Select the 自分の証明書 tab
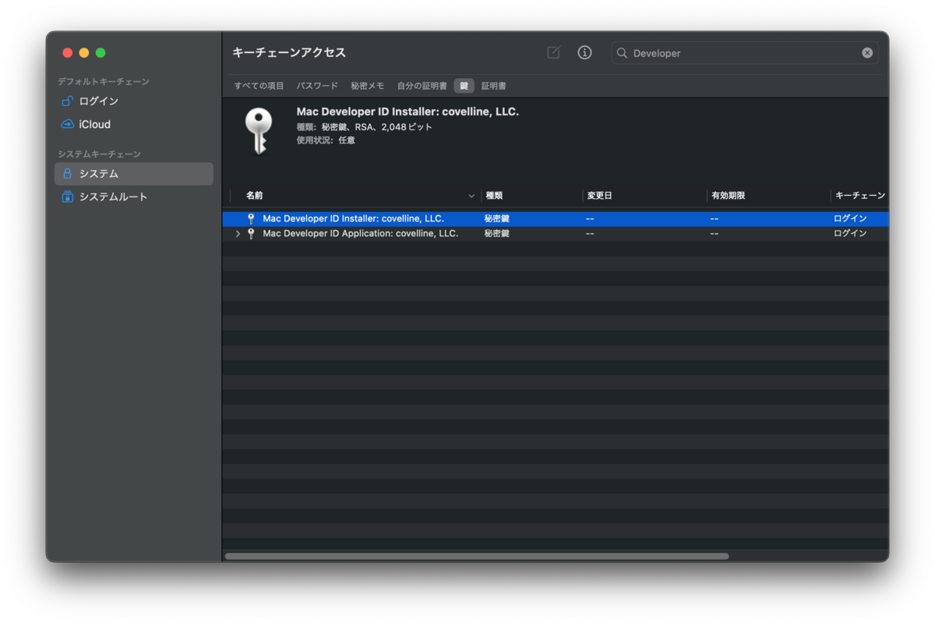 pos(422,86)
